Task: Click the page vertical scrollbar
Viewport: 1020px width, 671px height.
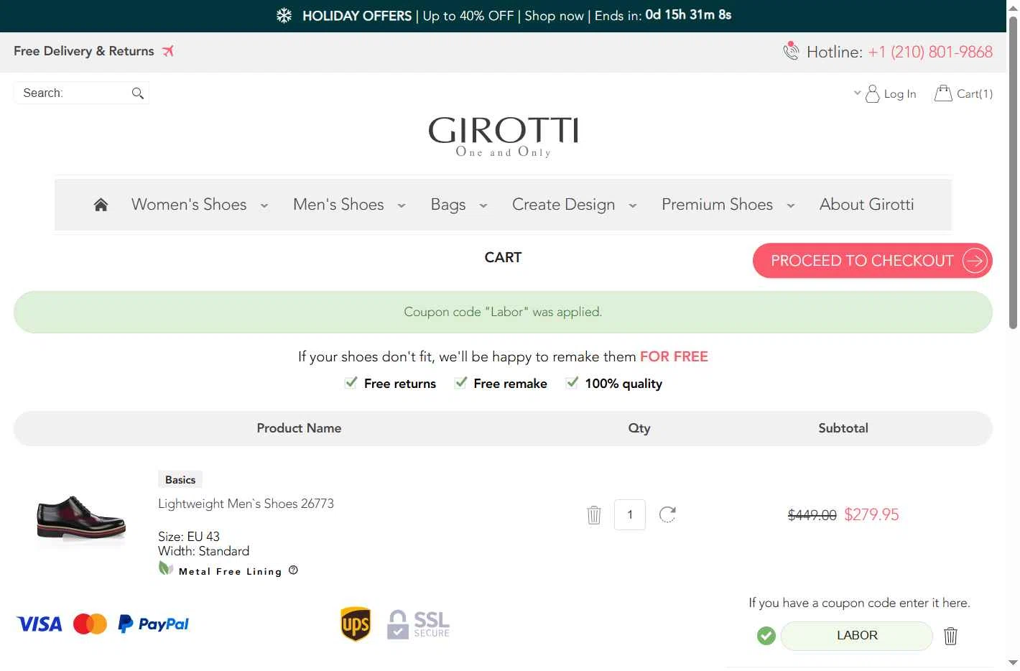Action: 1013,172
